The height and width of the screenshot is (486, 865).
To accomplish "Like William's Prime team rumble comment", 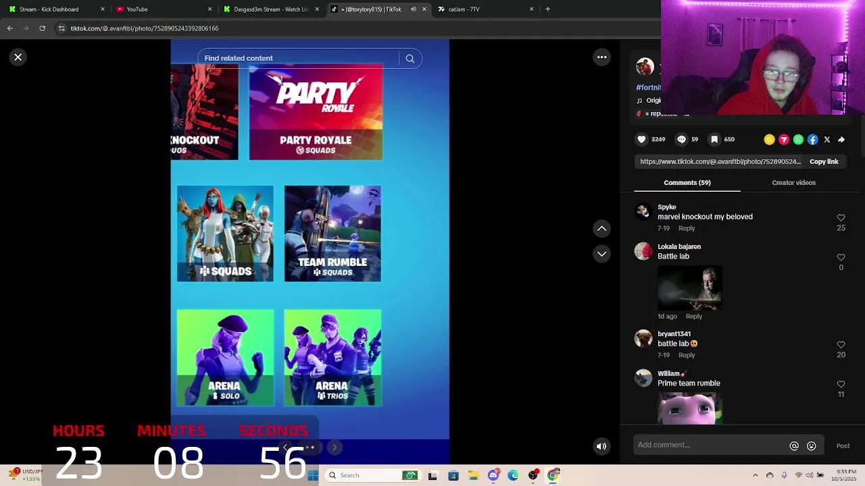I will click(x=841, y=384).
